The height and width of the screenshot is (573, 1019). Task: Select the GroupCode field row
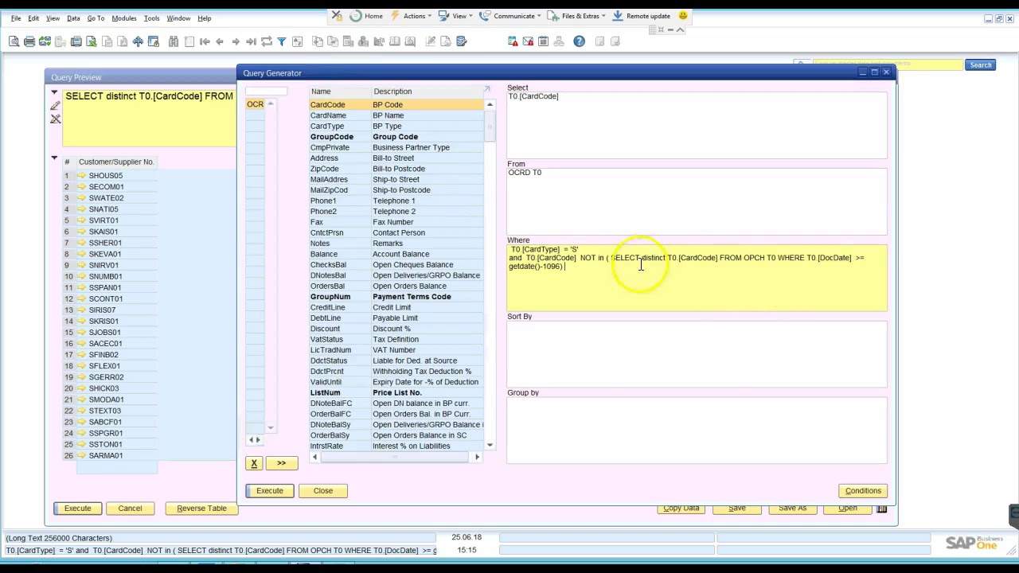coord(396,137)
